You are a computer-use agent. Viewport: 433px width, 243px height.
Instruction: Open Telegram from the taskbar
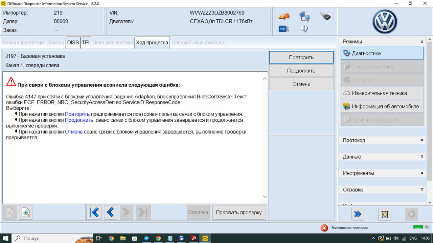[x=146, y=238]
